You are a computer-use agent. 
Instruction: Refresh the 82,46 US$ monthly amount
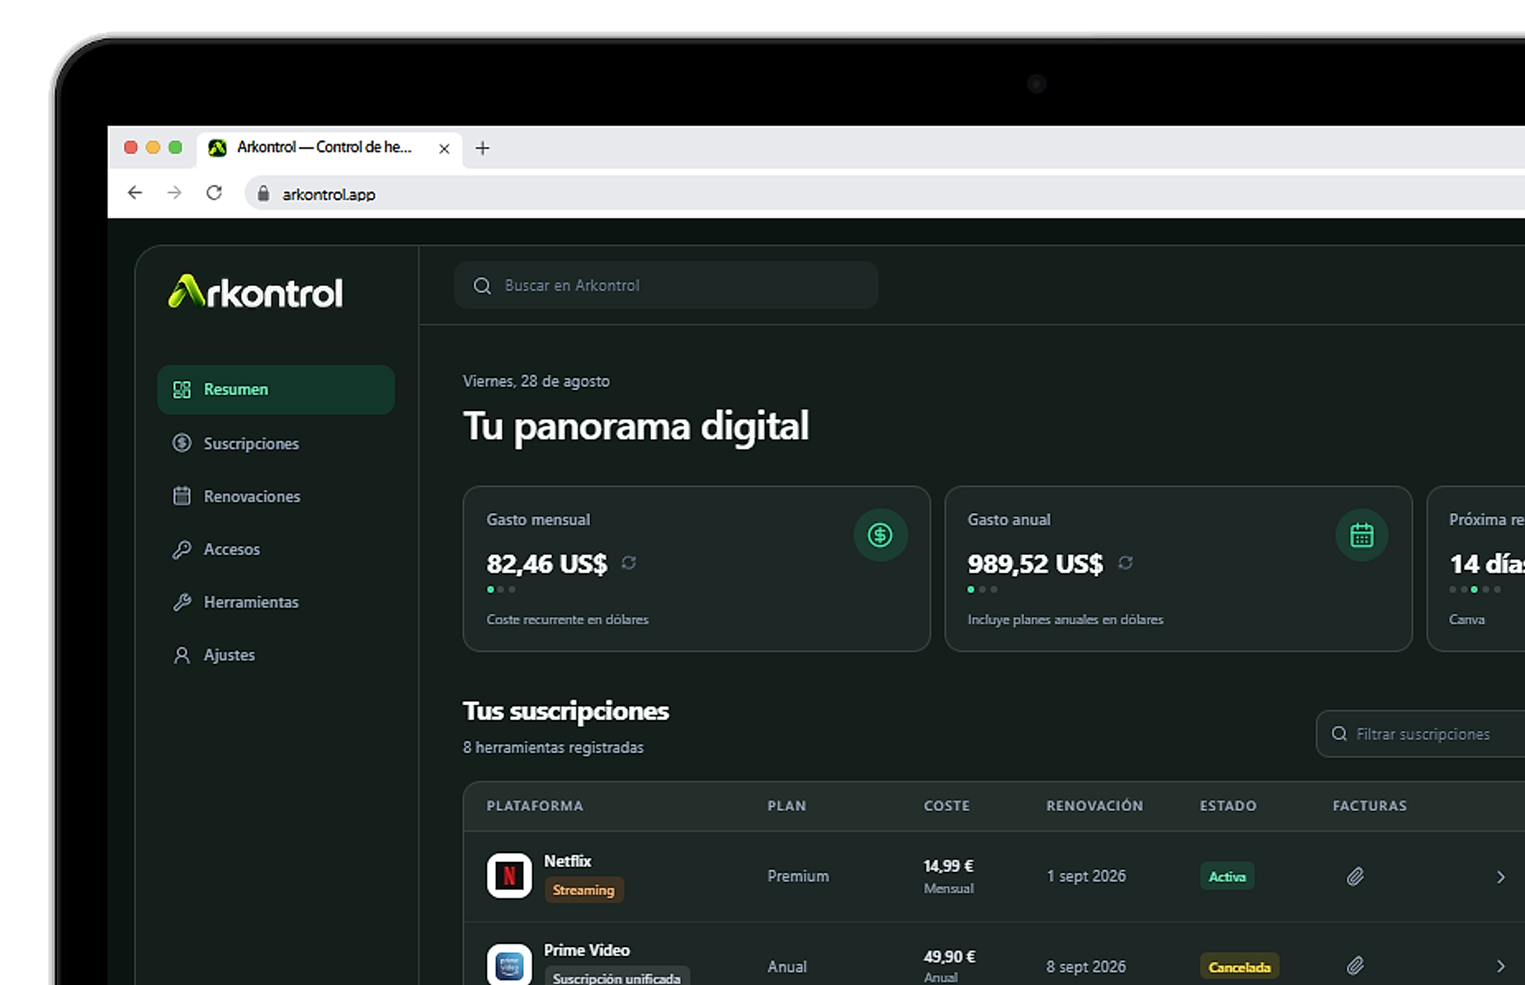pos(629,563)
